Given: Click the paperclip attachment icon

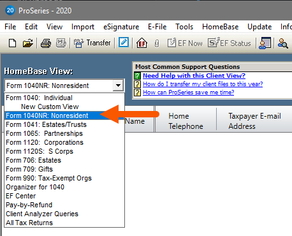Looking at the screenshot, I should coord(157,43).
